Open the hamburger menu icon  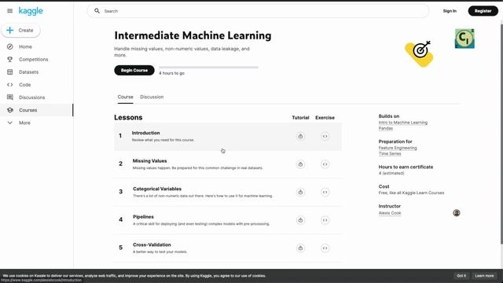(10, 11)
